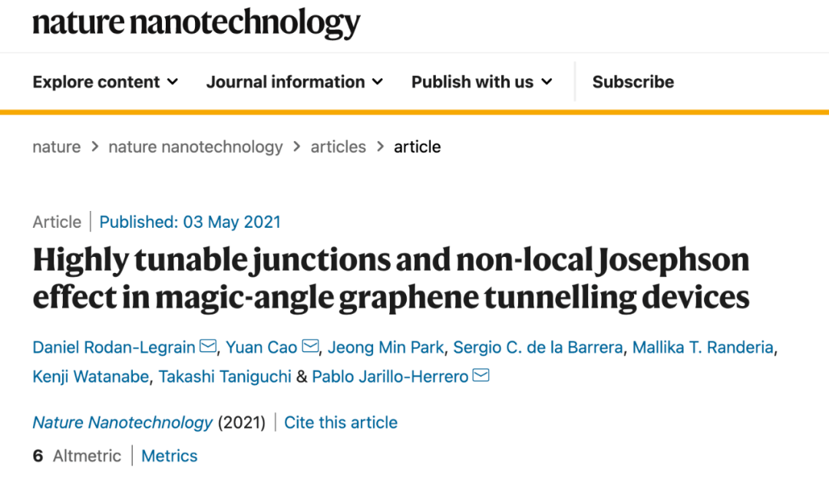The width and height of the screenshot is (829, 484).
Task: Click mail icon after Pablo Jarillo-Herrero
Action: [x=481, y=376]
